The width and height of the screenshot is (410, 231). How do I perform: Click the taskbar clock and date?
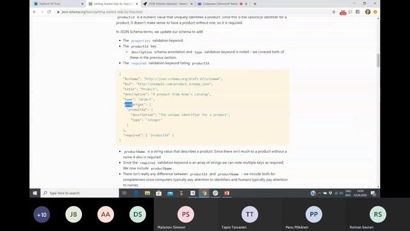pyautogui.click(x=360, y=193)
